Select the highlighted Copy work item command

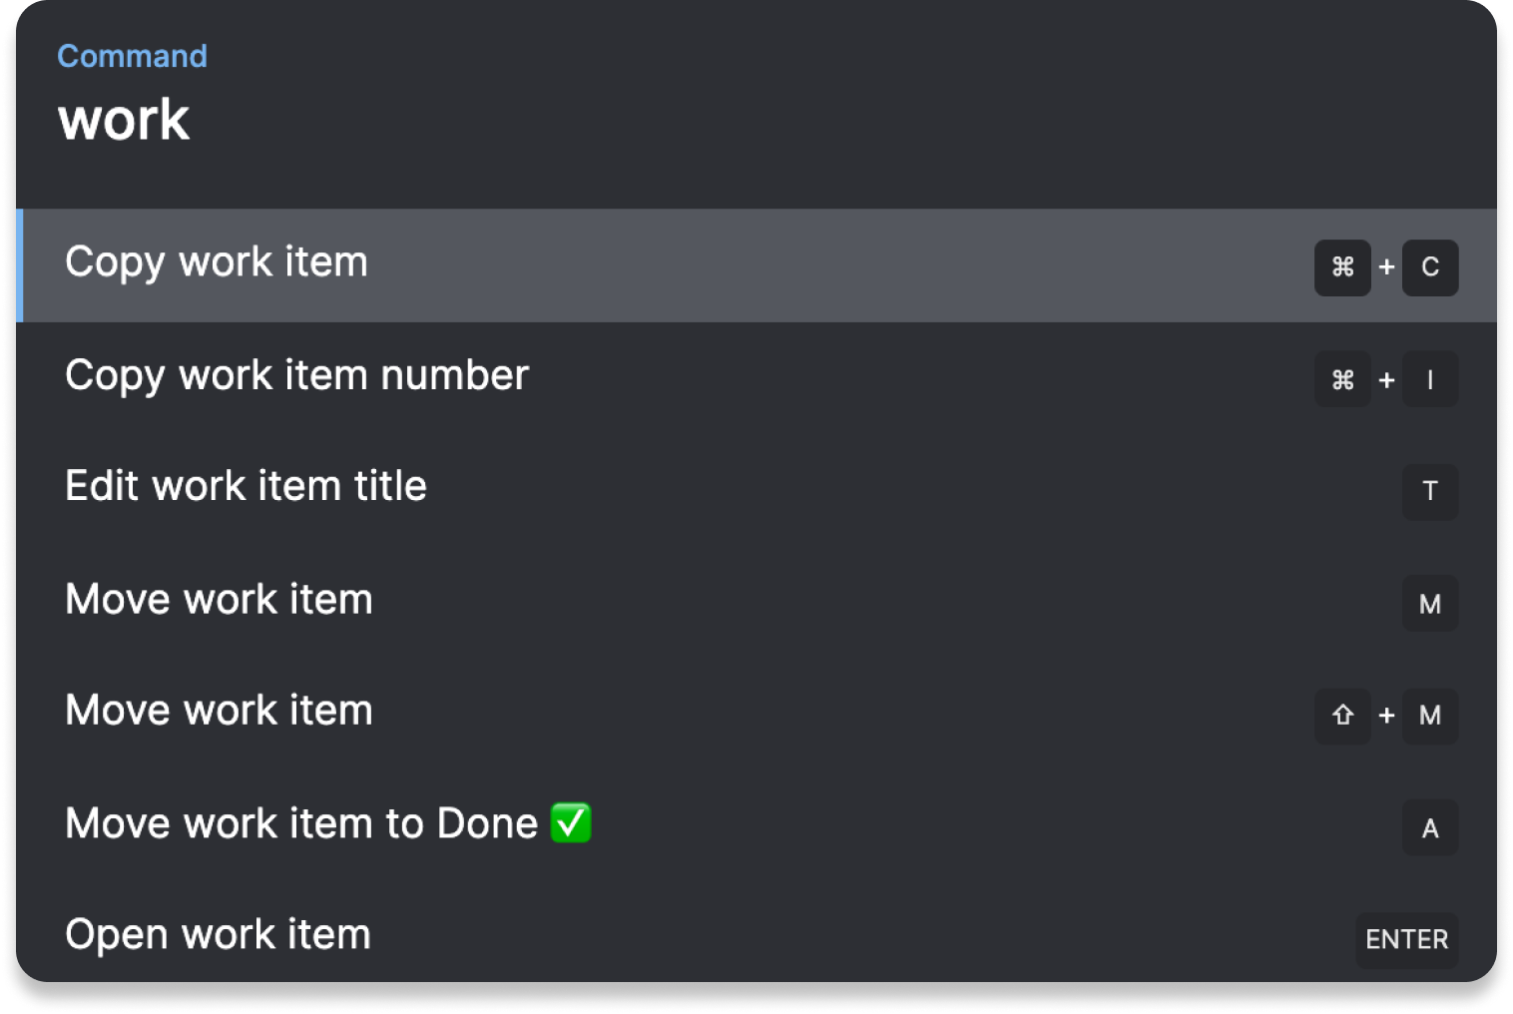[x=217, y=262]
